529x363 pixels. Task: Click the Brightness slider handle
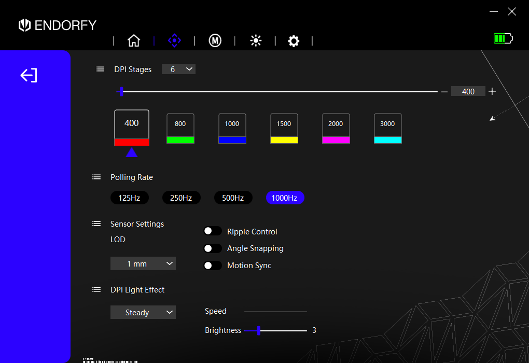point(258,330)
